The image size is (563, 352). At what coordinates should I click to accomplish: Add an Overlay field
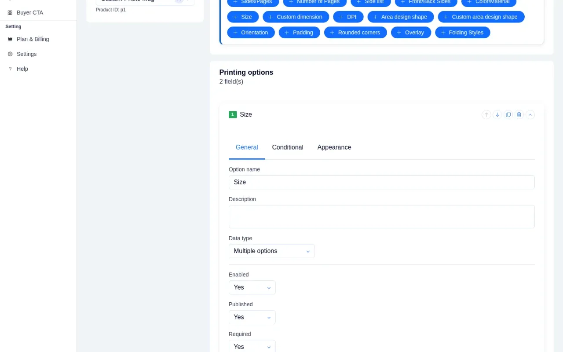(411, 33)
